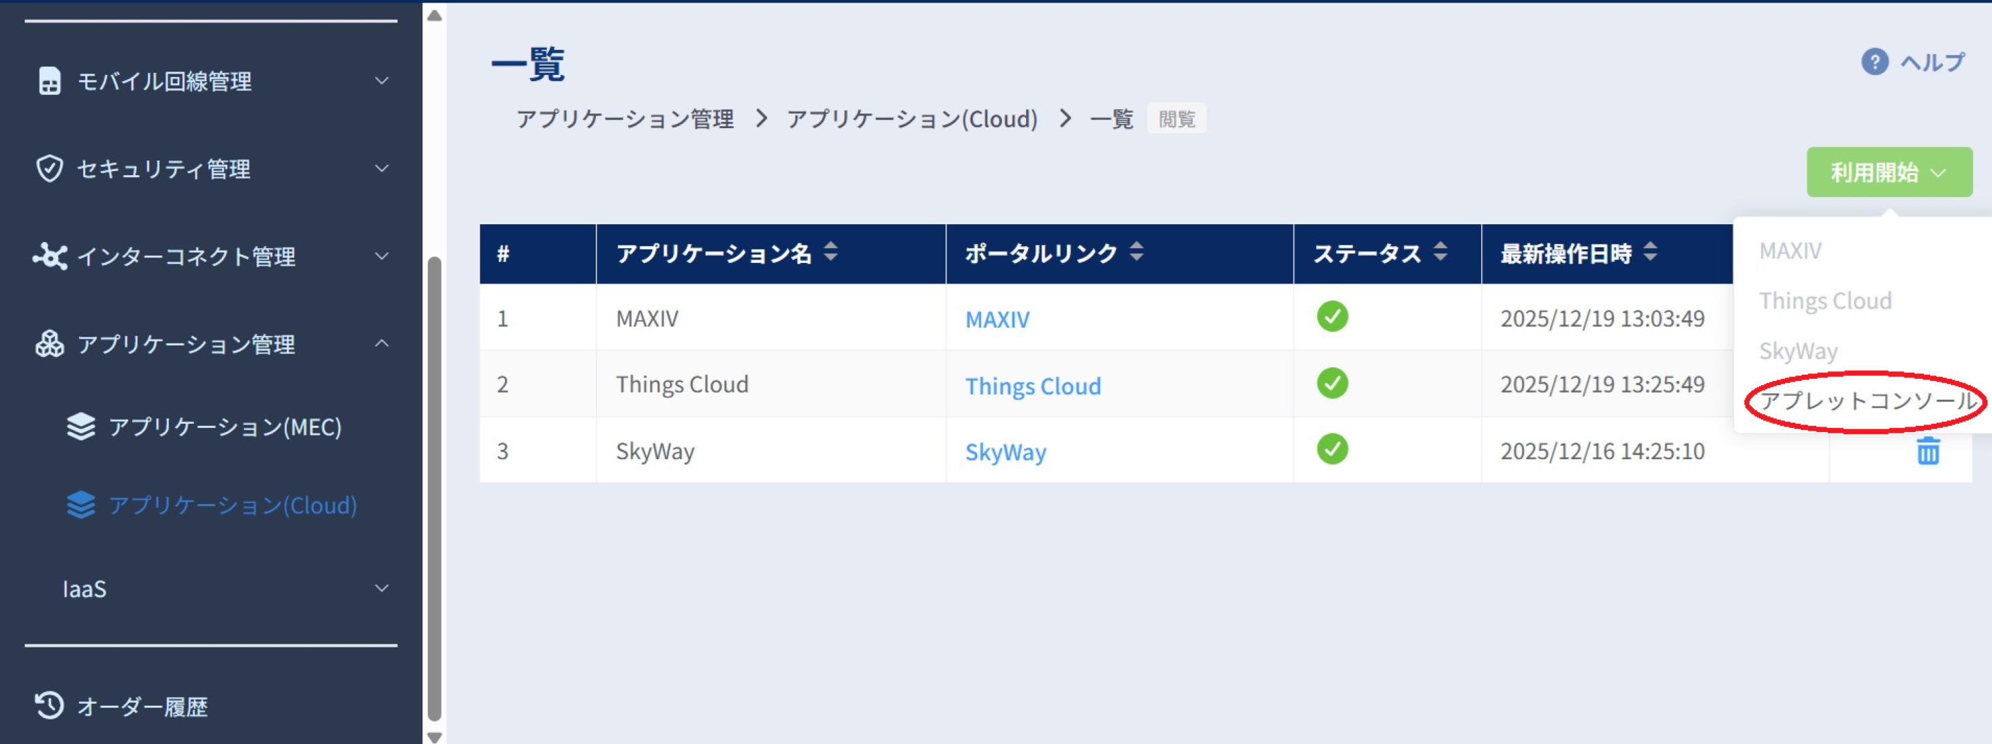Click the shield icon for セキュリティ管理
1992x744 pixels.
[x=50, y=168]
